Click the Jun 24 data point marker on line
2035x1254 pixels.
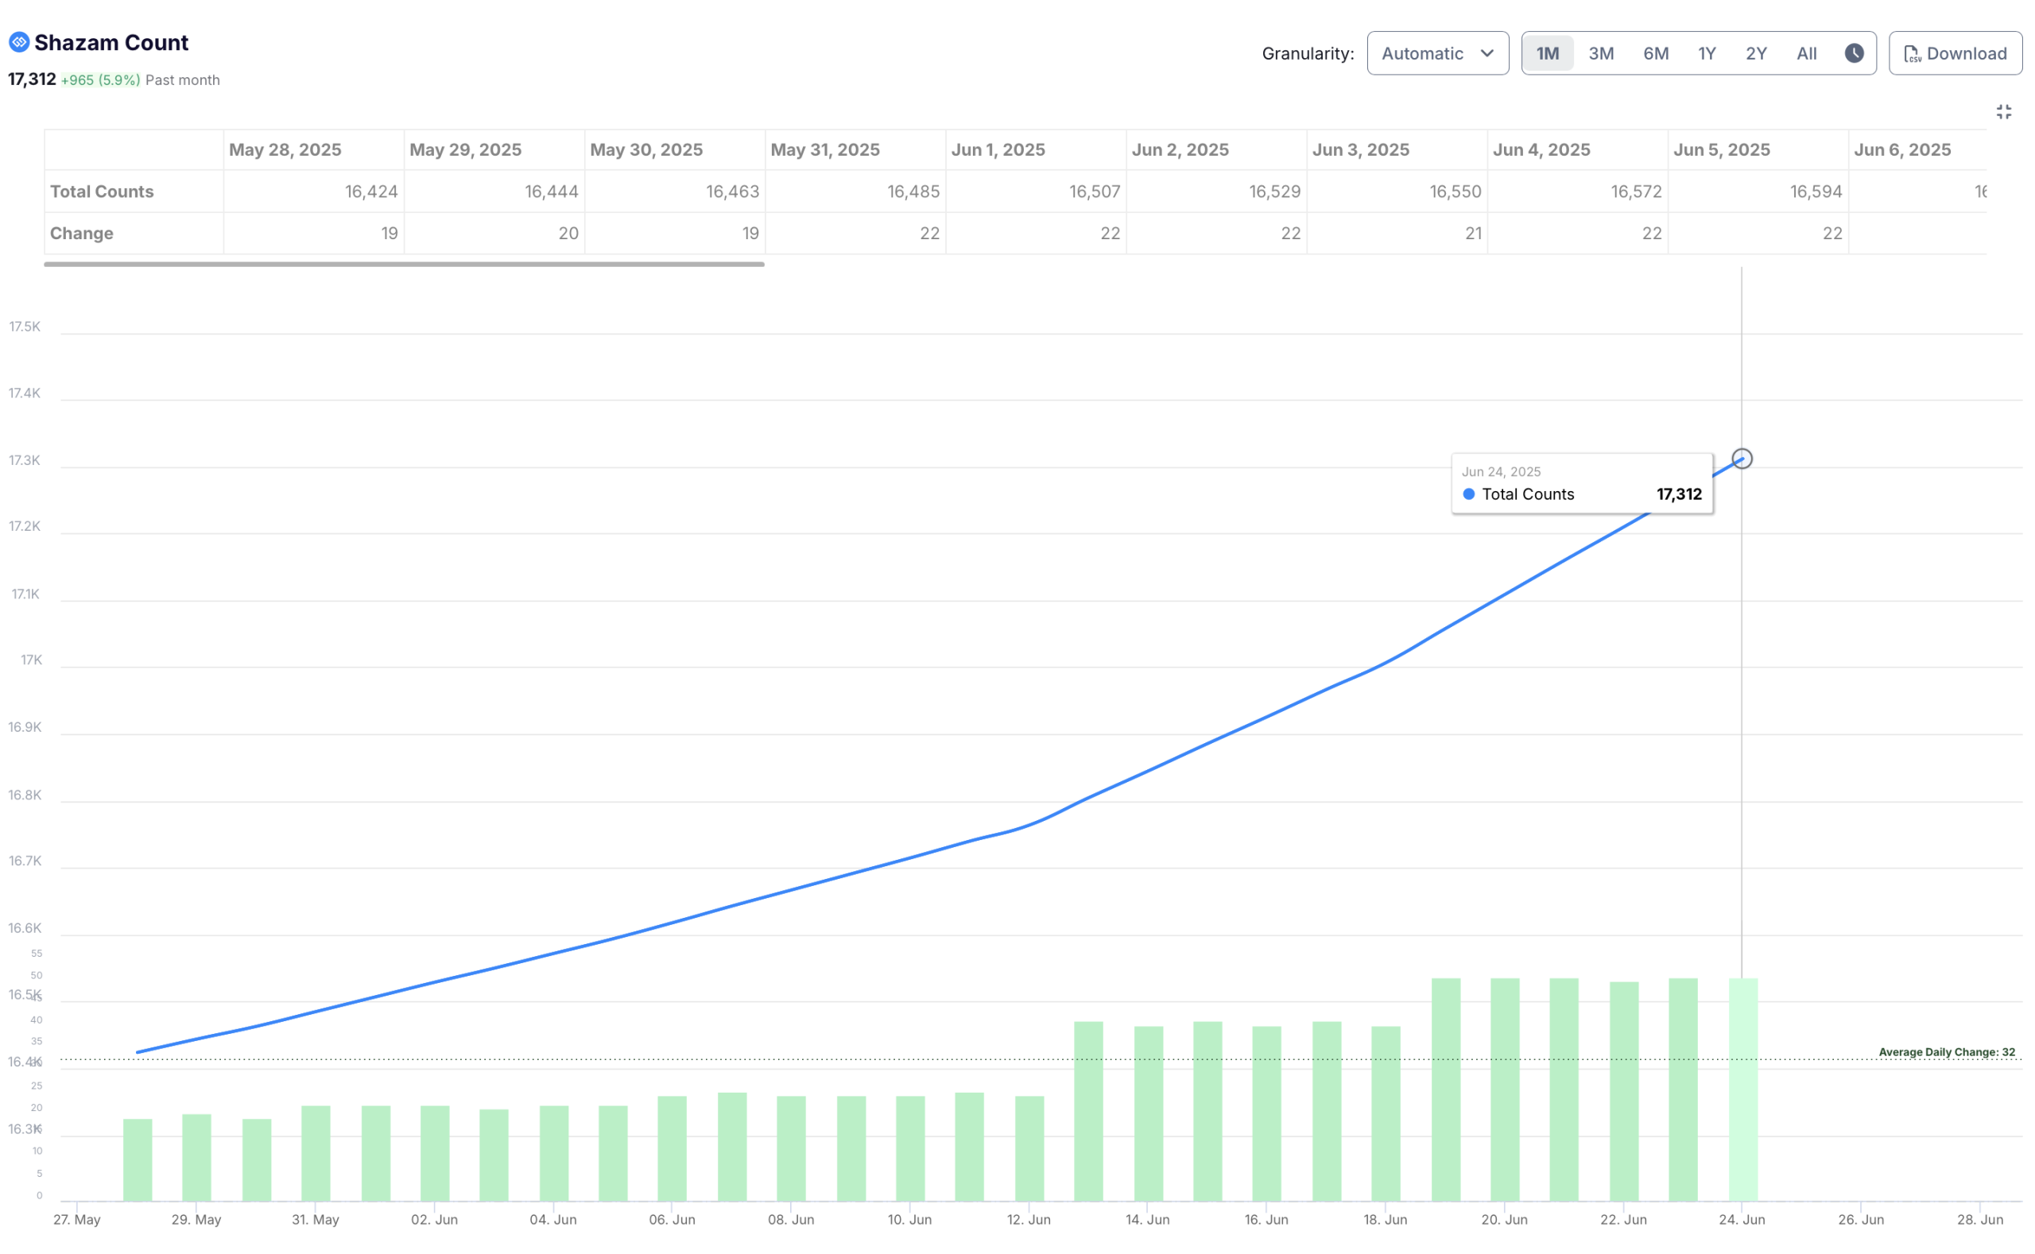(x=1742, y=459)
